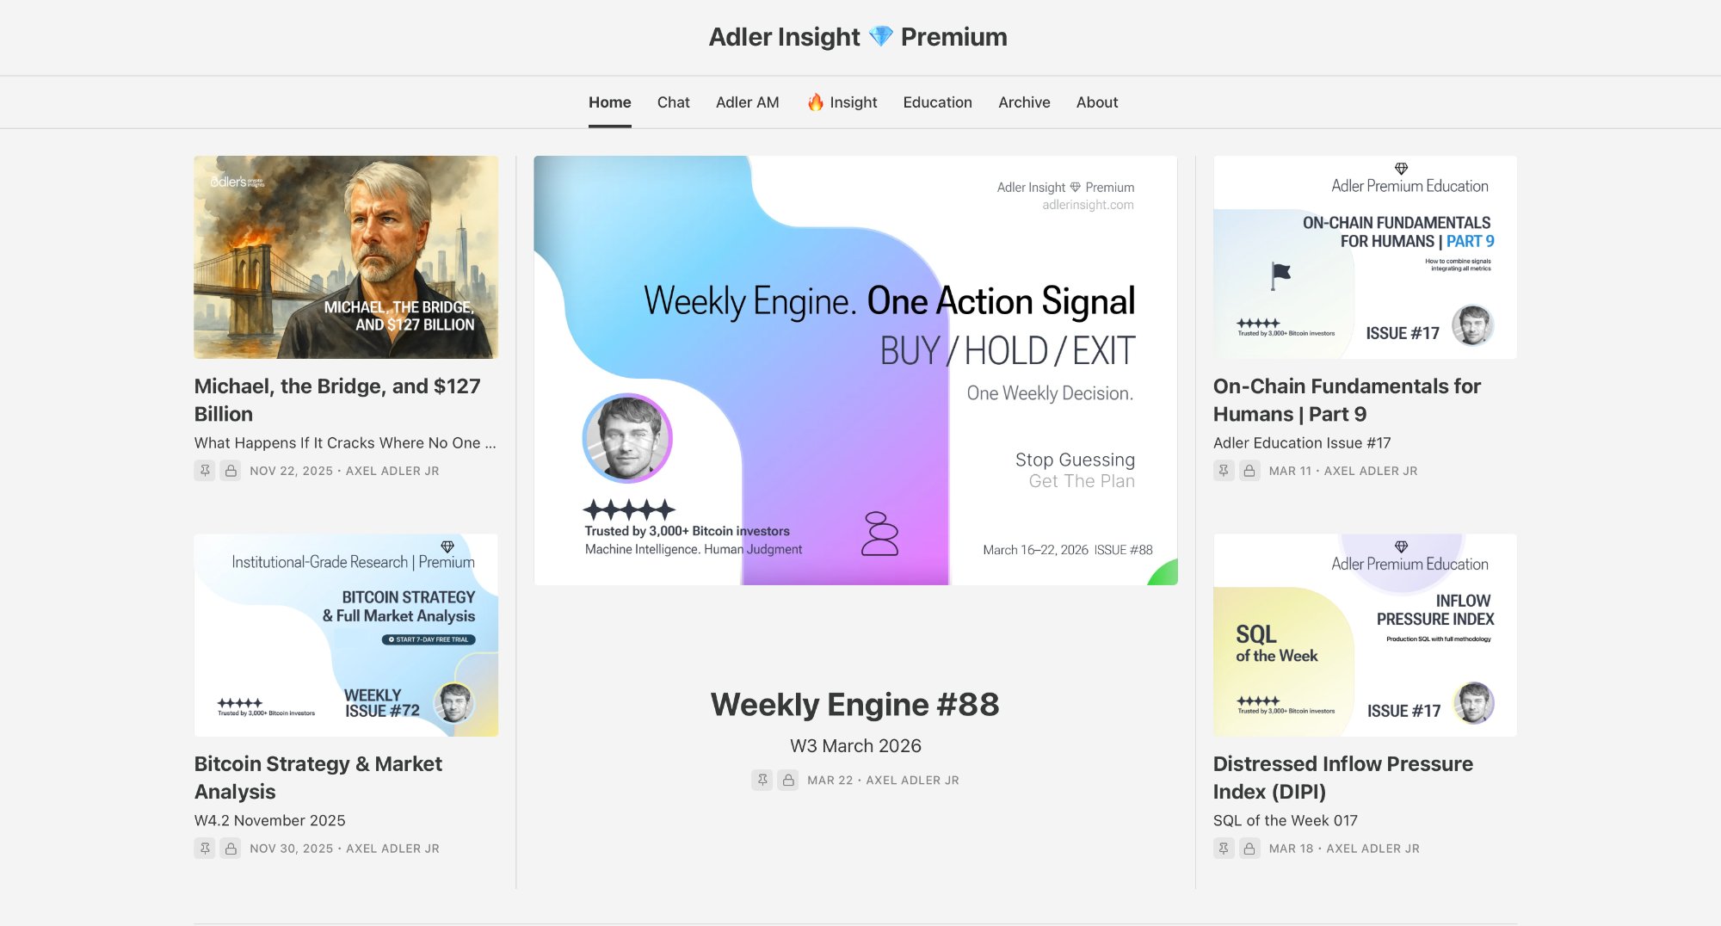Click the Bitcoin Strategy Weekly Issue #72 thumbnail

click(x=345, y=635)
